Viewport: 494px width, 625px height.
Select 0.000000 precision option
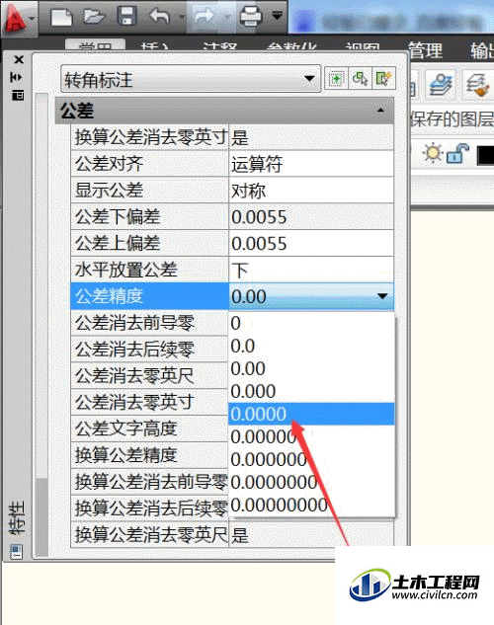pyautogui.click(x=311, y=459)
